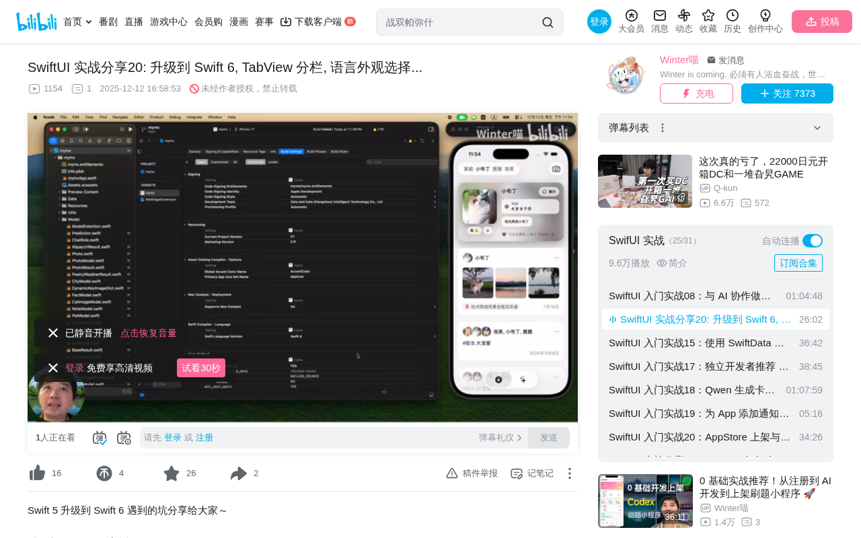This screenshot has height=538, width=861.
Task: Open 游戏中心 in top navigation
Action: (169, 22)
